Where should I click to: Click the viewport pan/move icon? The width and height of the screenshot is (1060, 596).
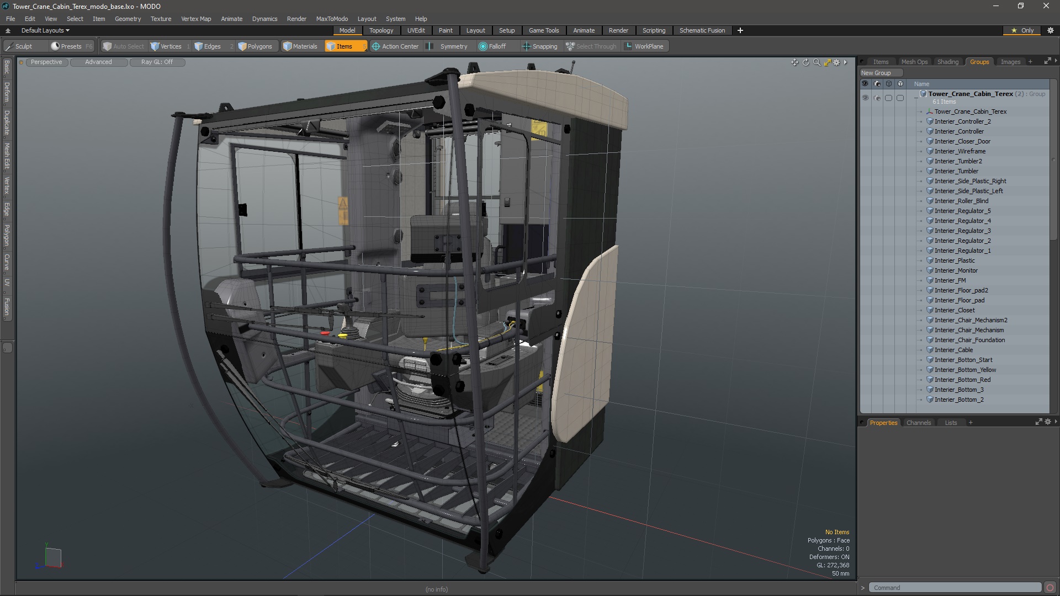tap(794, 62)
